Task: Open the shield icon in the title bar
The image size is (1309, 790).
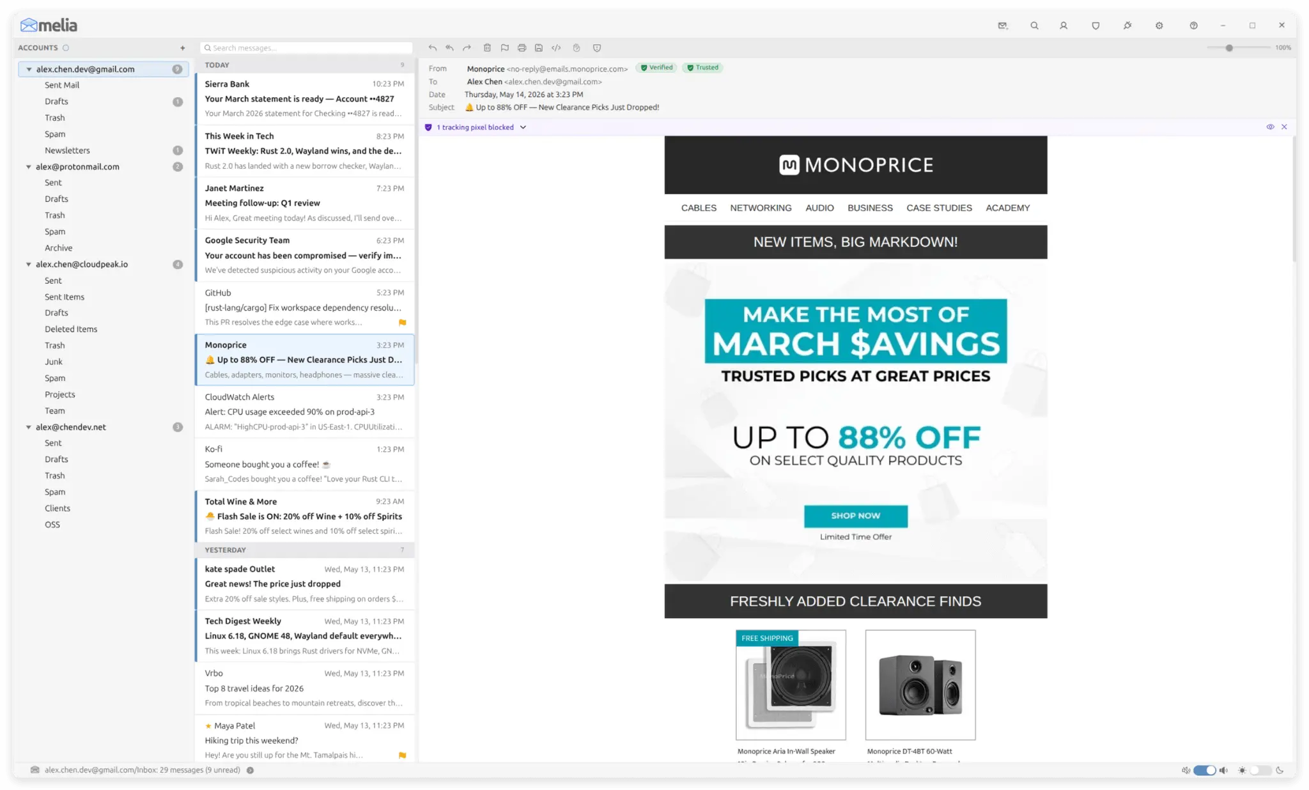Action: (1096, 26)
